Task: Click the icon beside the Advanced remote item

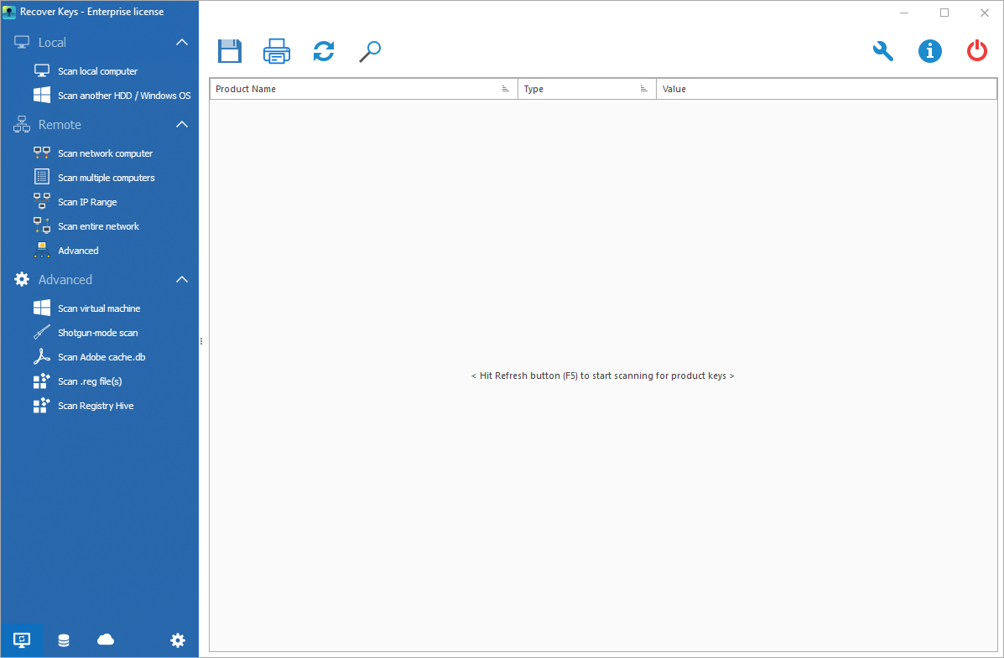Action: tap(42, 251)
